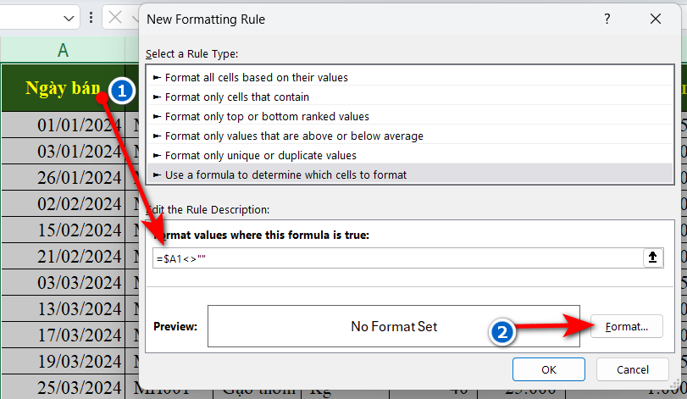Close the New Formatting Rule dialog
This screenshot has height=399, width=687.
pos(654,18)
